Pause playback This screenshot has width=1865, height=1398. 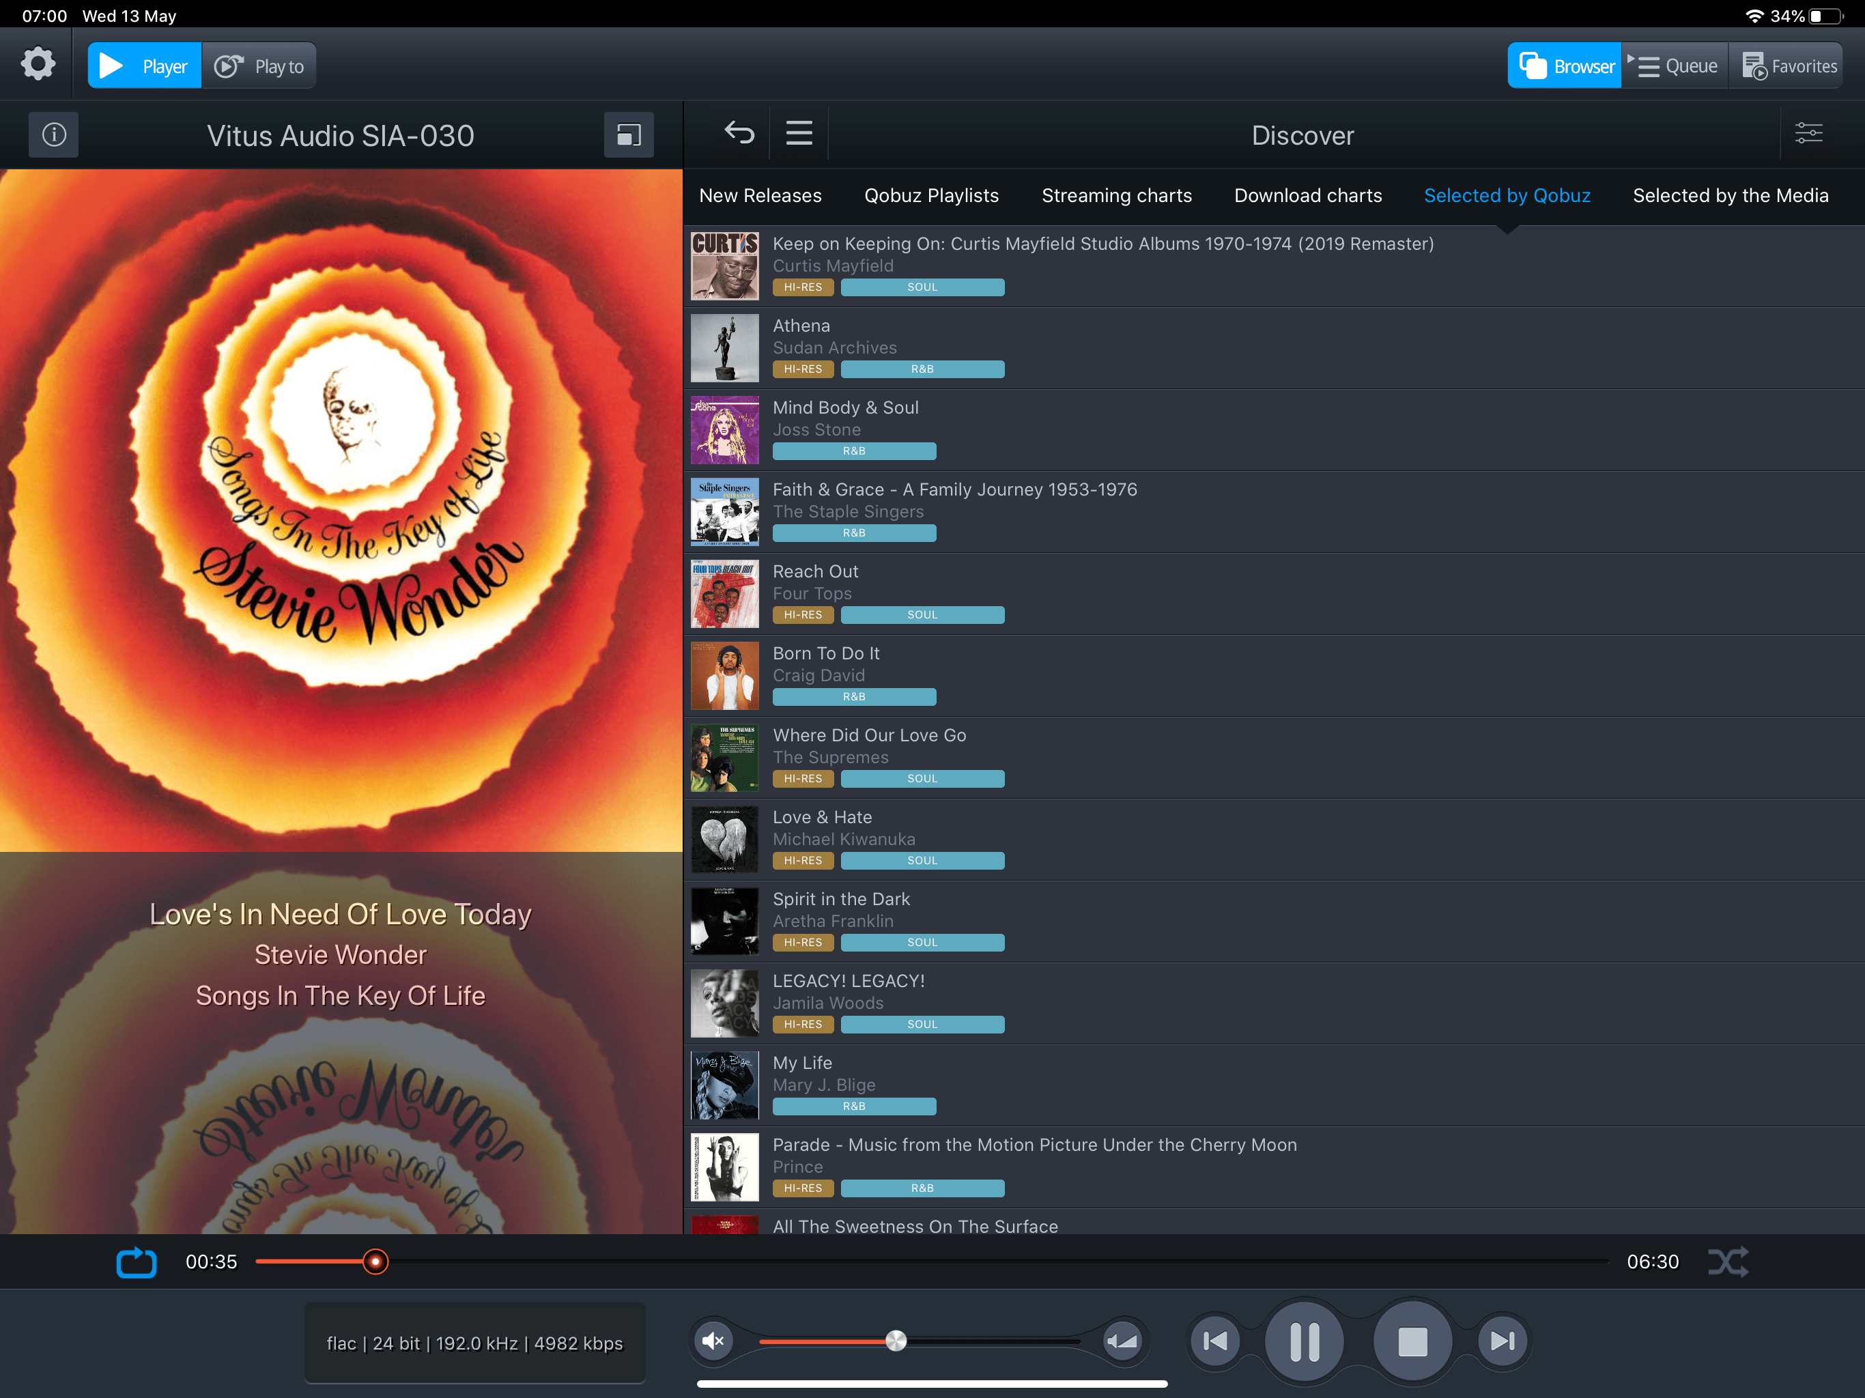pyautogui.click(x=1305, y=1341)
